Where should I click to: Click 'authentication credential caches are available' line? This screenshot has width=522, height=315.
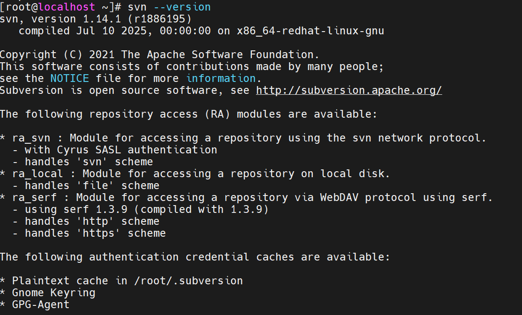coord(195,257)
